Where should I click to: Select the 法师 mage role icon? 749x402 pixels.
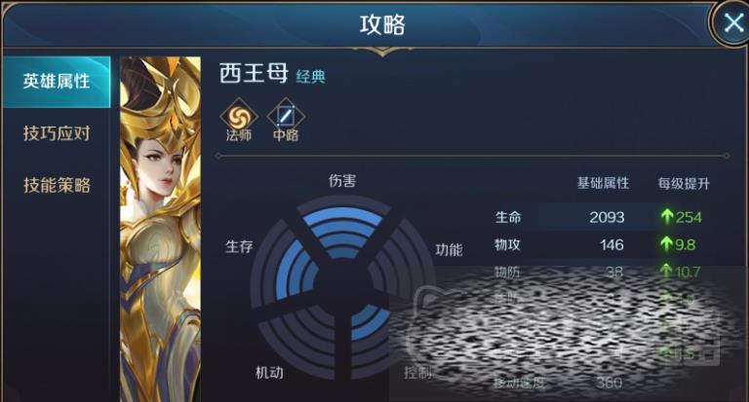[x=238, y=120]
